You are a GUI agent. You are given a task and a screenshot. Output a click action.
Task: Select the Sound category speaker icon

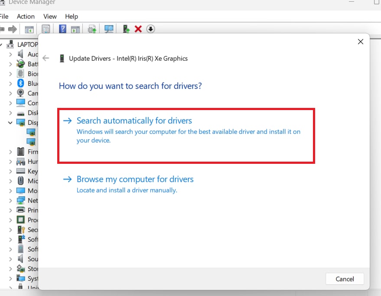click(21, 259)
